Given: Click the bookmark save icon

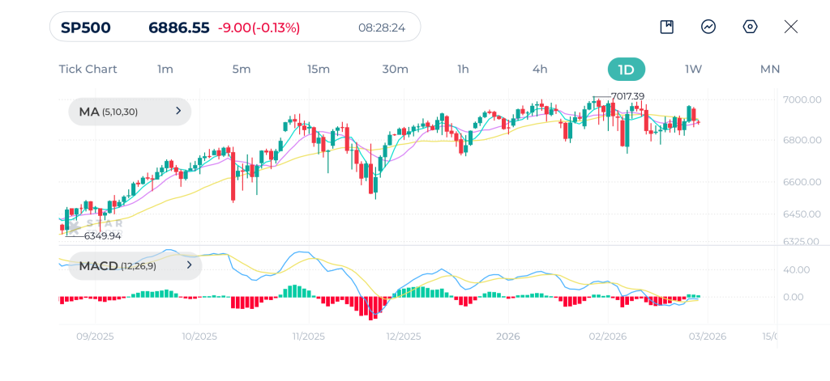Looking at the screenshot, I should (x=667, y=27).
